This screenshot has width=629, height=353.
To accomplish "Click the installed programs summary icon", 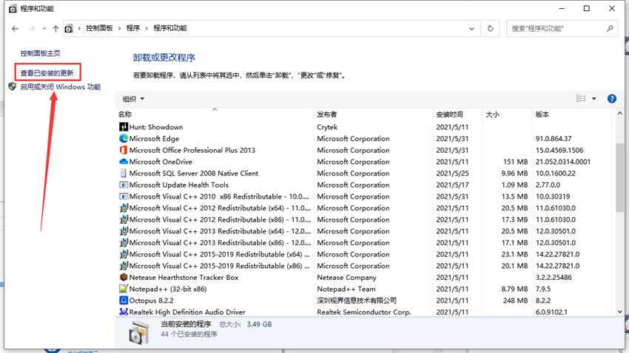I will (x=139, y=332).
